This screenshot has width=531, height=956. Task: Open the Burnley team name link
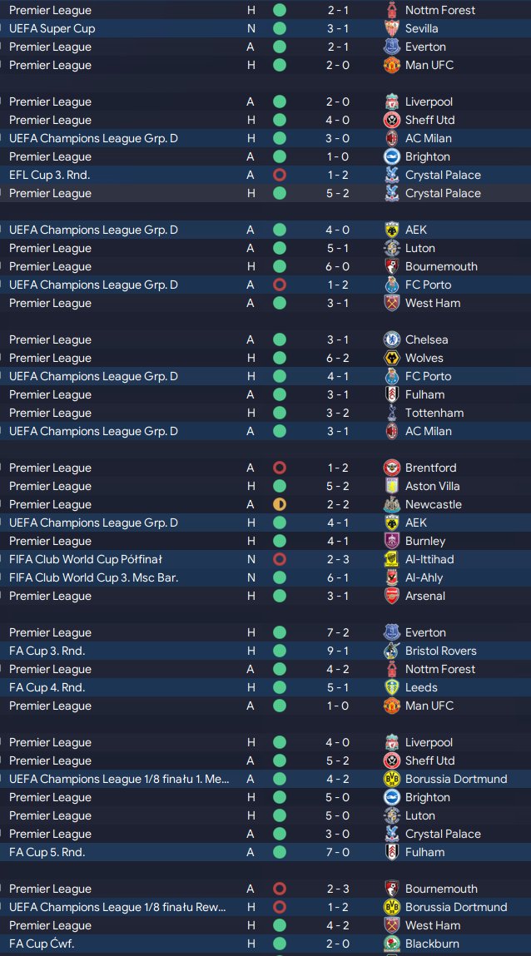[x=425, y=541]
